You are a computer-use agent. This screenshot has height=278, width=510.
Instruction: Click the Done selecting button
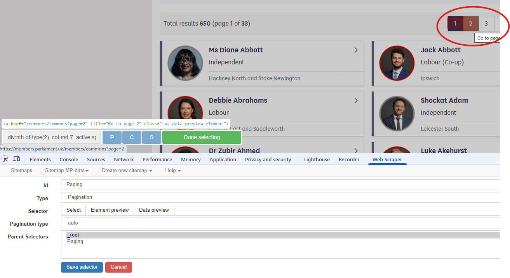202,137
